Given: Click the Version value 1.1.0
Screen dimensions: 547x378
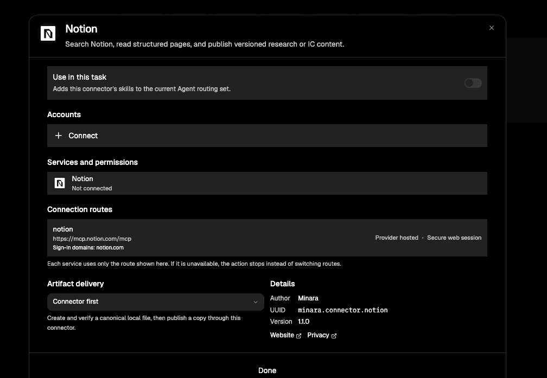Looking at the screenshot, I should tap(303, 322).
